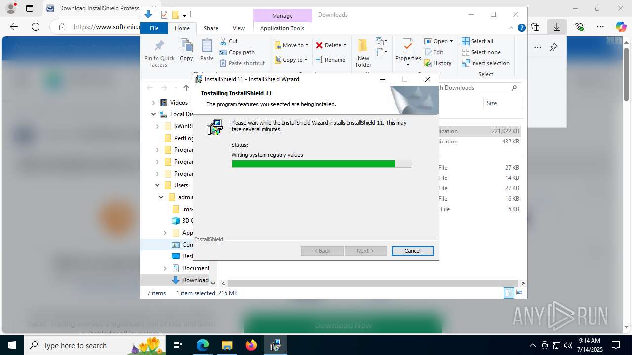The image size is (632, 355).
Task: Click Paste shortcut in the ribbon
Action: tap(242, 63)
